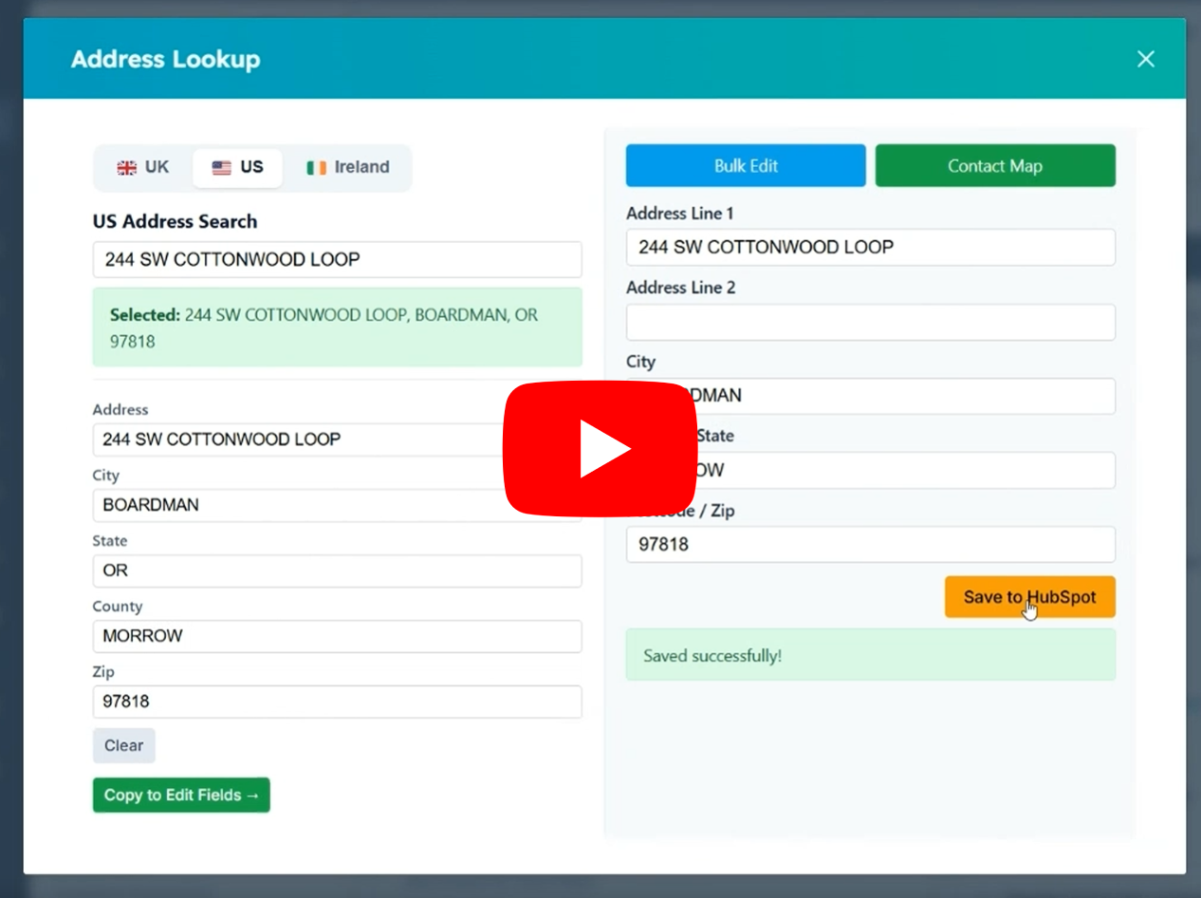The width and height of the screenshot is (1201, 898).
Task: Close the Address Lookup dialog
Action: pyautogui.click(x=1145, y=59)
